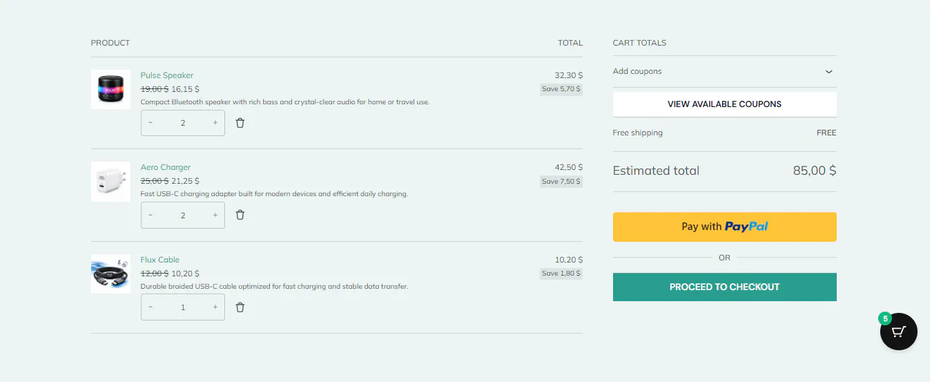Click the Free shipping label
The image size is (932, 382).
pyautogui.click(x=638, y=133)
